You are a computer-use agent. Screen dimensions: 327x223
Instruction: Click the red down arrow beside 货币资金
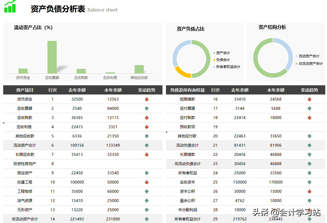pyautogui.click(x=147, y=99)
